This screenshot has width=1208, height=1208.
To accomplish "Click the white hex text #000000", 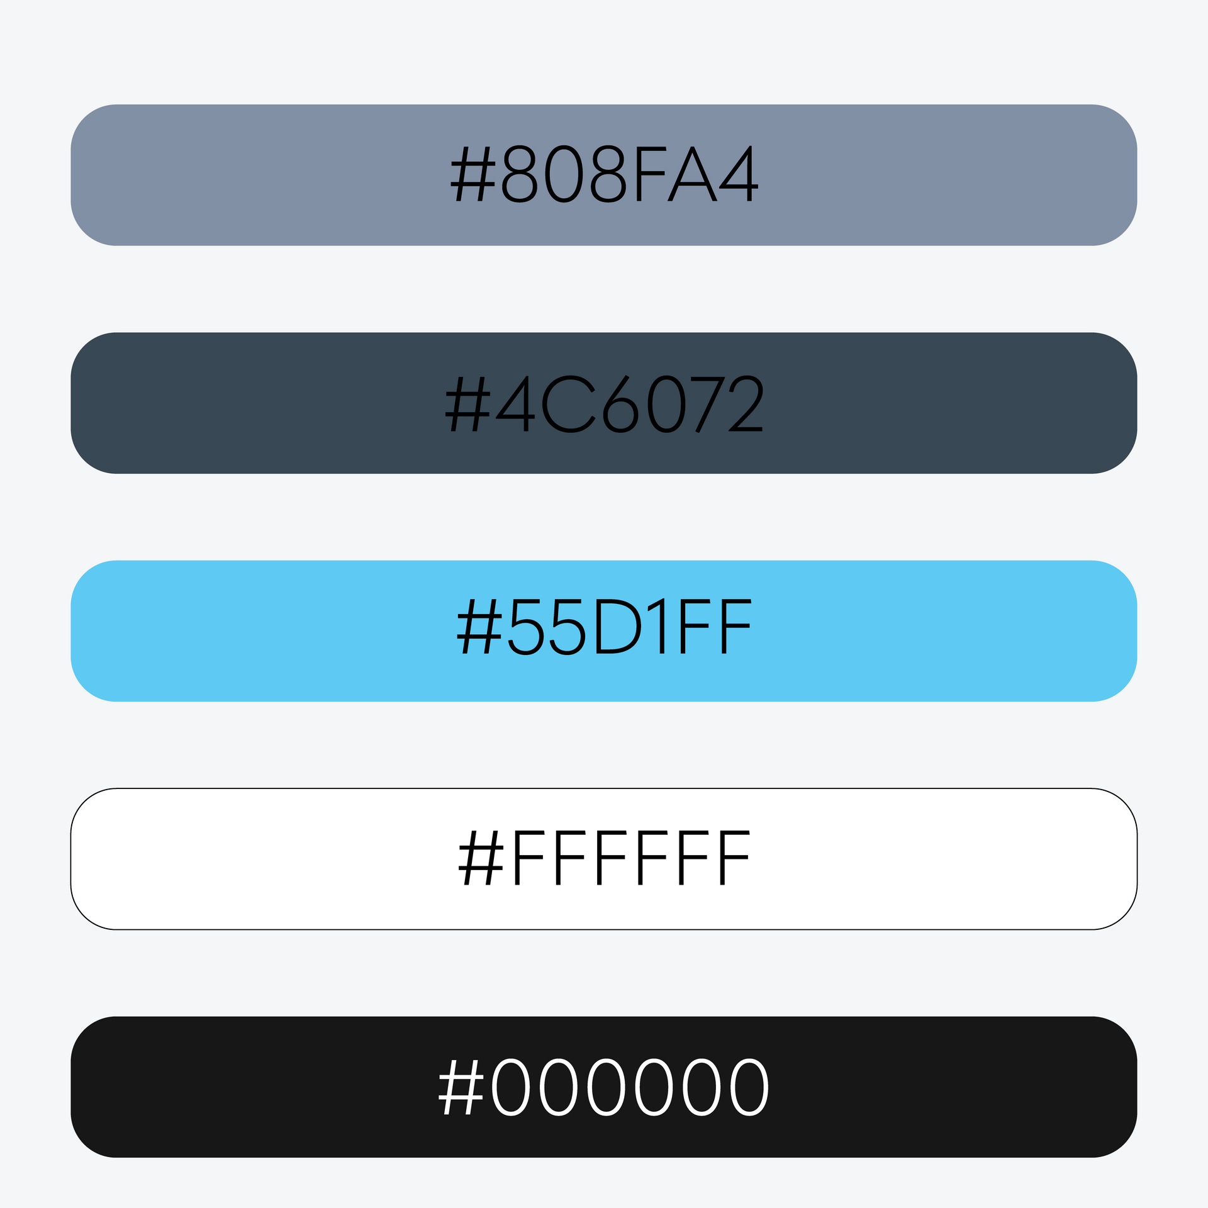I will [x=604, y=1087].
